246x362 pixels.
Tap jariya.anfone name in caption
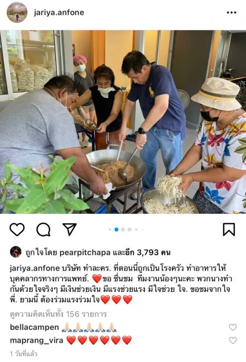click(x=35, y=268)
